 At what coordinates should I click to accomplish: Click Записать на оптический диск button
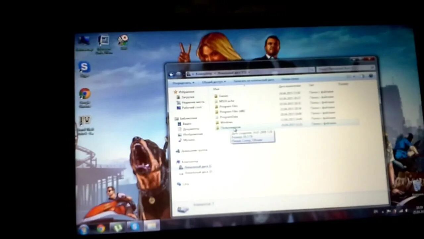254,80
